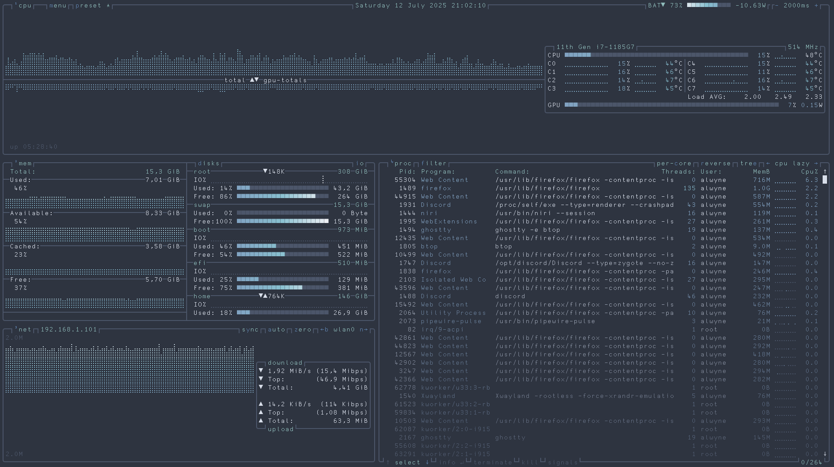
Task: Click the terminate button
Action: click(493, 462)
